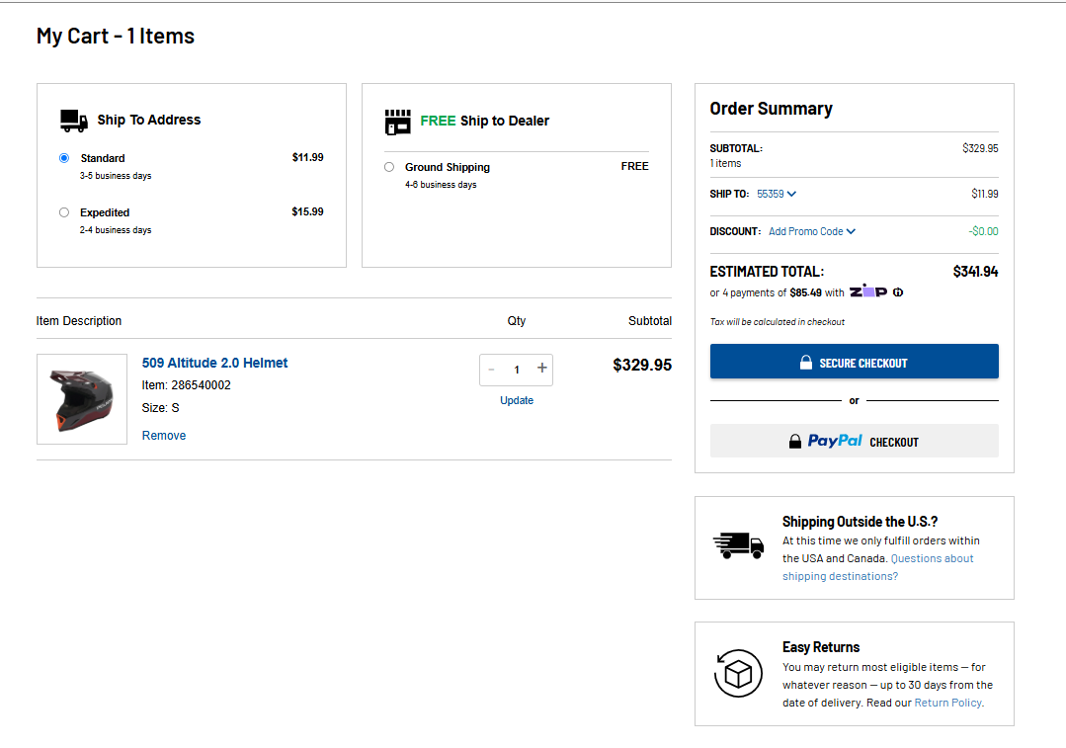Choose Expedited shipping option

[x=64, y=212]
